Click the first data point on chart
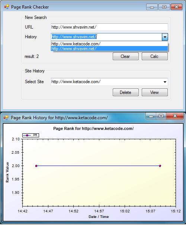This screenshot has height=225, width=186. [x=36, y=166]
